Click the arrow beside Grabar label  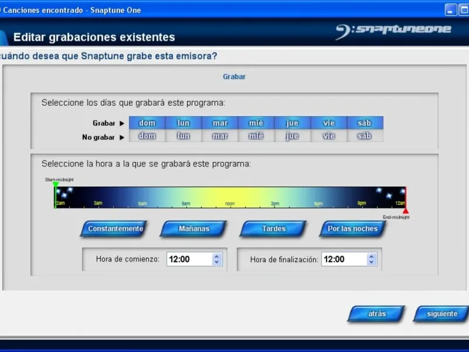[x=122, y=123]
